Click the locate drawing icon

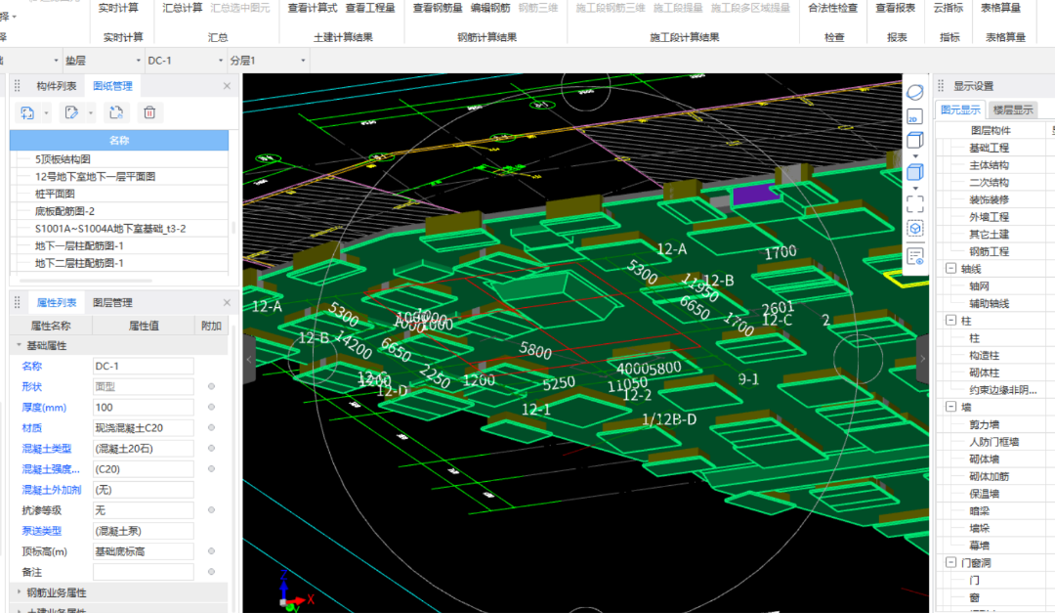coord(115,112)
